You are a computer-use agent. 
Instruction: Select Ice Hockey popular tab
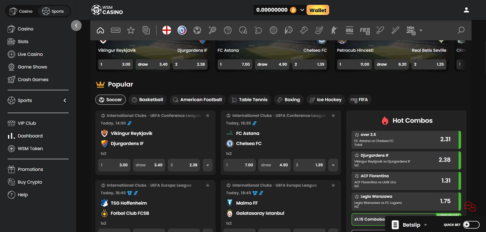(326, 100)
